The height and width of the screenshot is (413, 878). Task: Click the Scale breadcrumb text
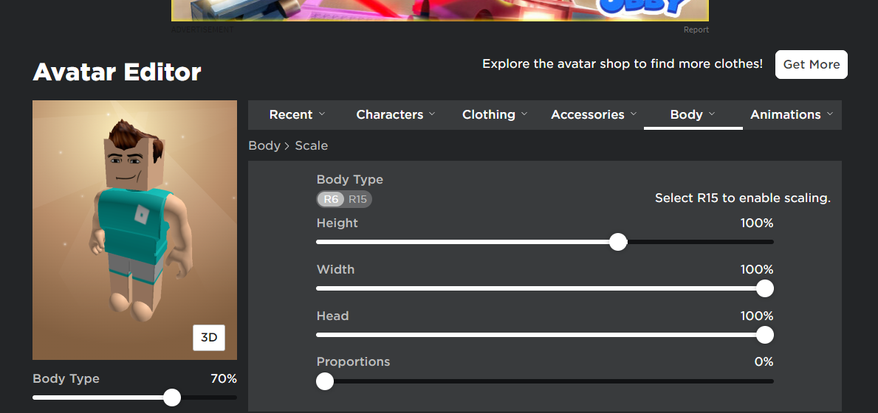pyautogui.click(x=312, y=146)
